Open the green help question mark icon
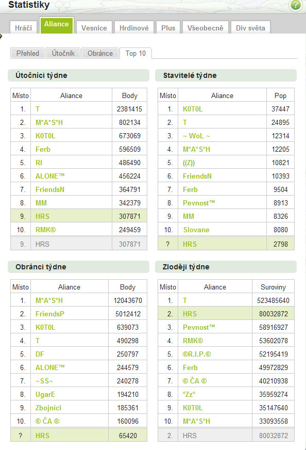Screen dimensions: 306x450 tap(295, 5)
